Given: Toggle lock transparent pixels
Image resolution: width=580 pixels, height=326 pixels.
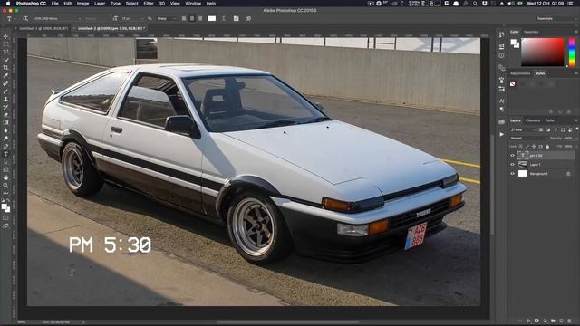Looking at the screenshot, I should click(520, 147).
